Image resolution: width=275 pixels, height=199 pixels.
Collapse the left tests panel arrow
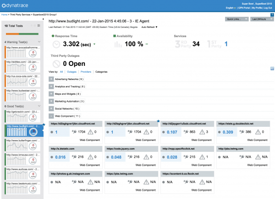coord(43,19)
